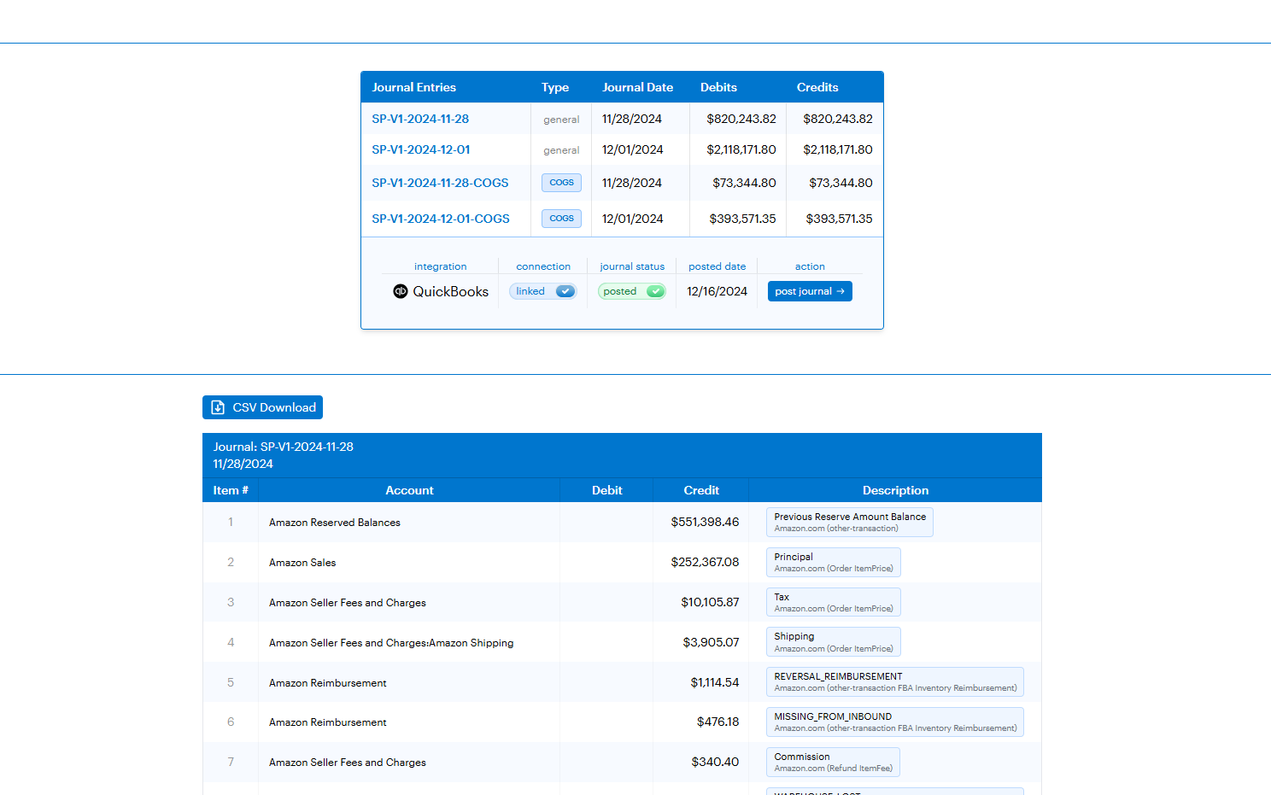Click the $1,114.54 credit value
This screenshot has height=795, width=1271.
715,682
